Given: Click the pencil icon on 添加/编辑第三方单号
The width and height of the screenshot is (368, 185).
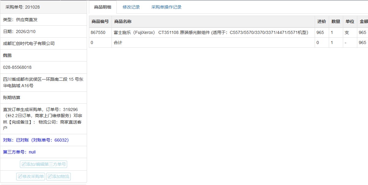Looking at the screenshot, I should pyautogui.click(x=23, y=165).
